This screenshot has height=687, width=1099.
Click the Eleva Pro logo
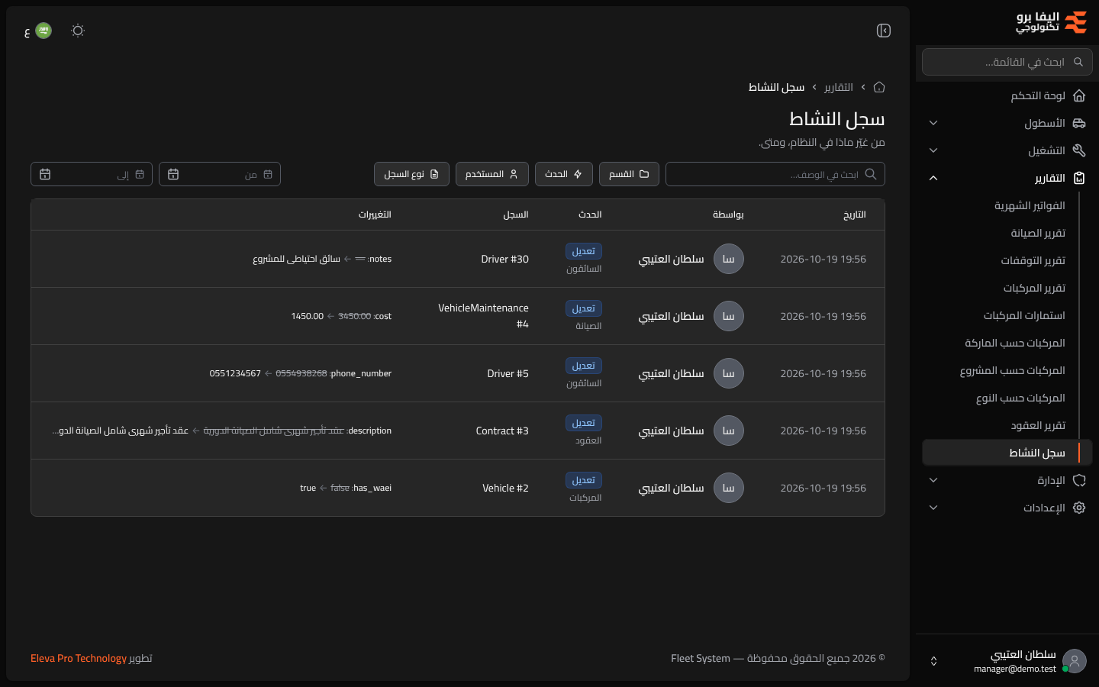[x=1051, y=22]
